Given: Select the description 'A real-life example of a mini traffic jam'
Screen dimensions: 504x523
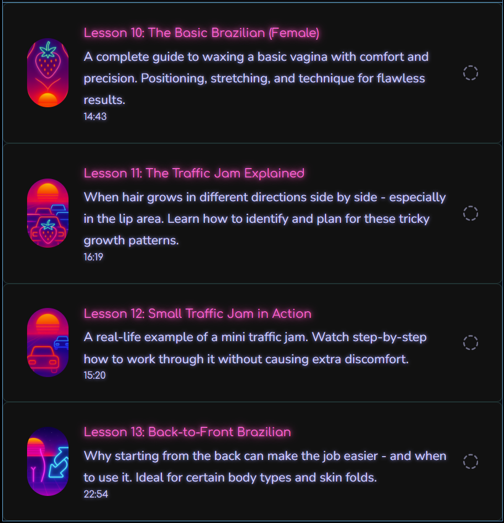Looking at the screenshot, I should [x=255, y=348].
